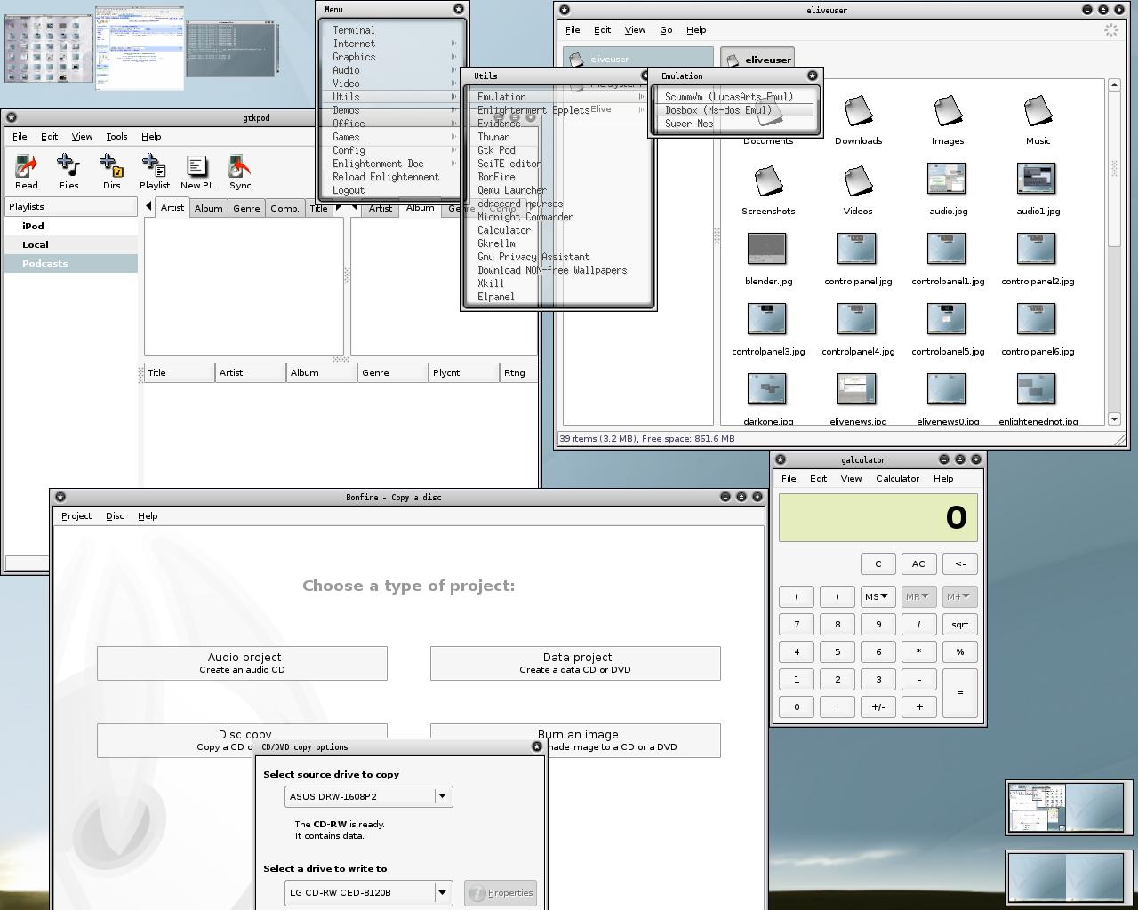Screen dimensions: 1138x910
Task: Select the controlpanel.jpg file icon
Action: pyautogui.click(x=857, y=249)
